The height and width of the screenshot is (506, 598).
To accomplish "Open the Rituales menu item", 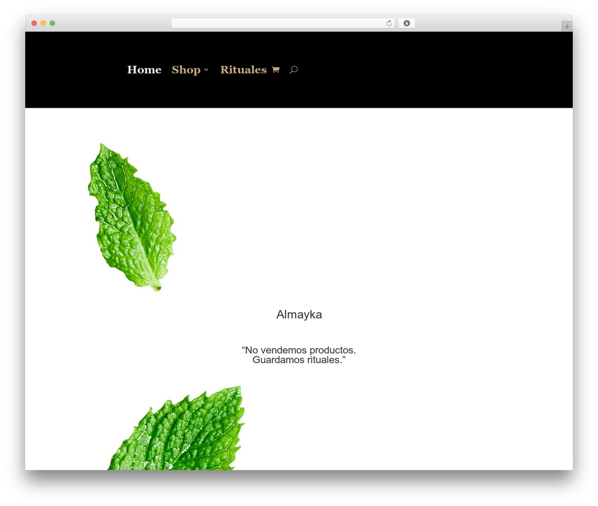I will pos(243,70).
